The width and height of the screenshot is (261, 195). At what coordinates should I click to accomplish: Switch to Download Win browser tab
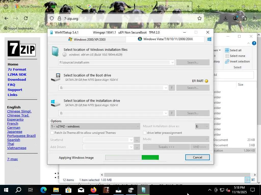tap(139, 7)
